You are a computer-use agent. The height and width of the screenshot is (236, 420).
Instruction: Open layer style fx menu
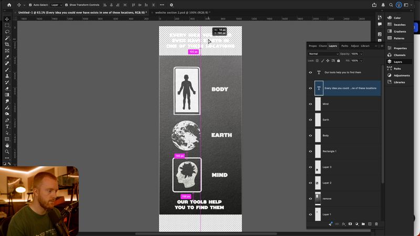tap(344, 224)
